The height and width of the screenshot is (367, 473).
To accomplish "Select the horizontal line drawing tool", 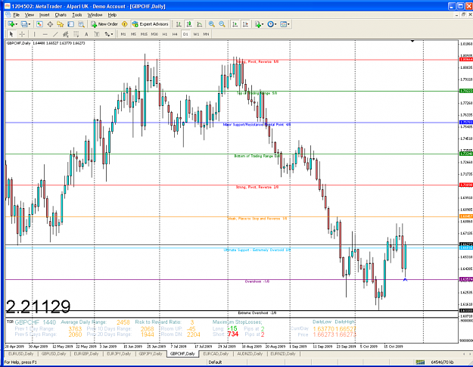I will 45,34.
